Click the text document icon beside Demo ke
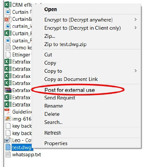 click(8, 48)
